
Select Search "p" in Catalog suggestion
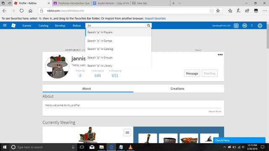point(118,49)
